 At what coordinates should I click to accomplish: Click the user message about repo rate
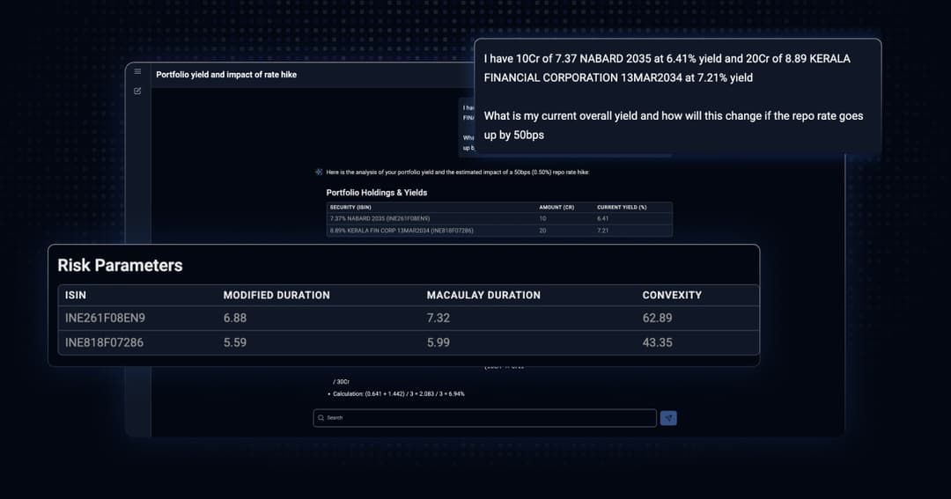(677, 97)
